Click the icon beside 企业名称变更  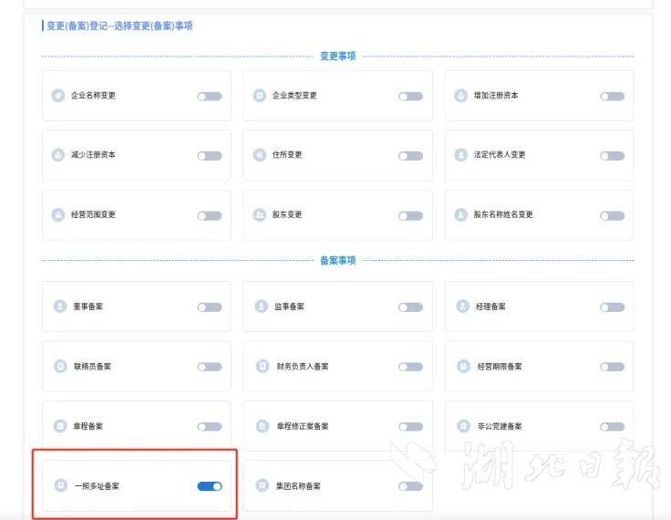coord(58,96)
